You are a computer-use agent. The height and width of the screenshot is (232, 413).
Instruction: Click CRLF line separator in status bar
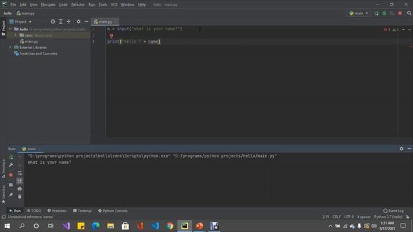click(x=337, y=217)
